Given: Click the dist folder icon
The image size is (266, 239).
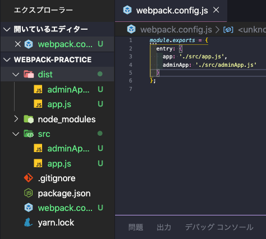Looking at the screenshot, I should point(29,74).
